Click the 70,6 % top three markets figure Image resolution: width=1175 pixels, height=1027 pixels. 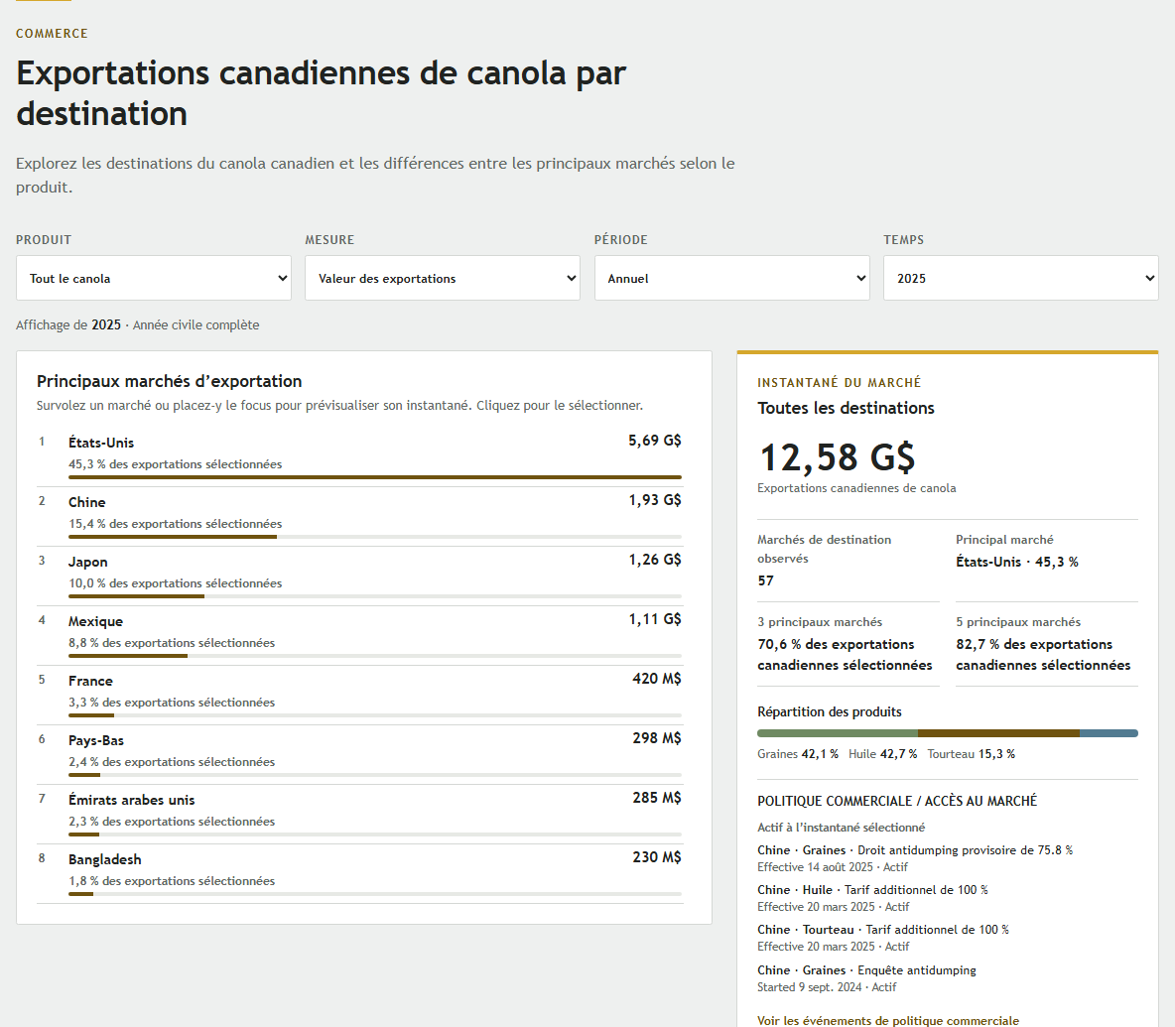[845, 655]
